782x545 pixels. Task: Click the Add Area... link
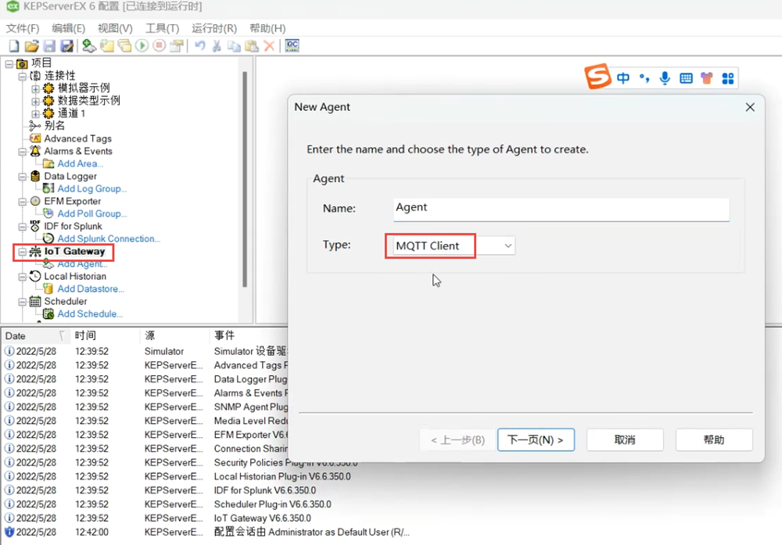pos(81,163)
